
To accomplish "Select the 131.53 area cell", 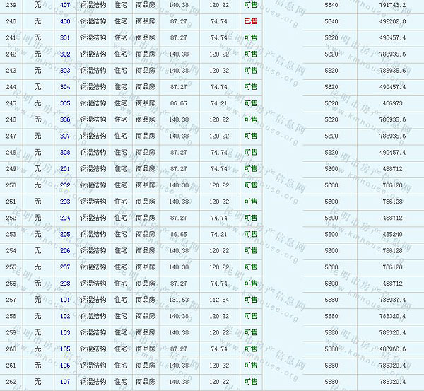I will pyautogui.click(x=179, y=300).
